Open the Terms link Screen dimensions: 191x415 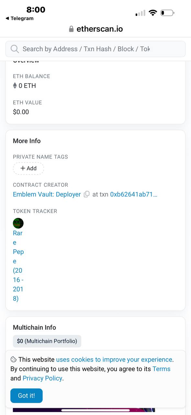(162, 369)
